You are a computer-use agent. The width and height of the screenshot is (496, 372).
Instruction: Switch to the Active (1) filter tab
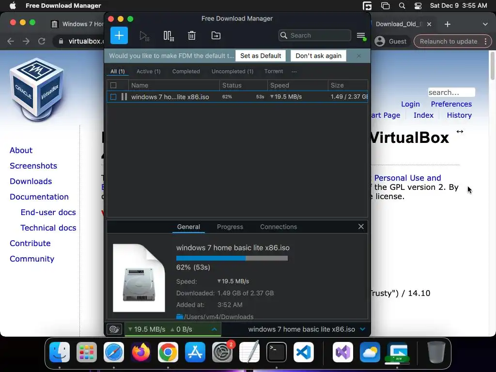[148, 72]
